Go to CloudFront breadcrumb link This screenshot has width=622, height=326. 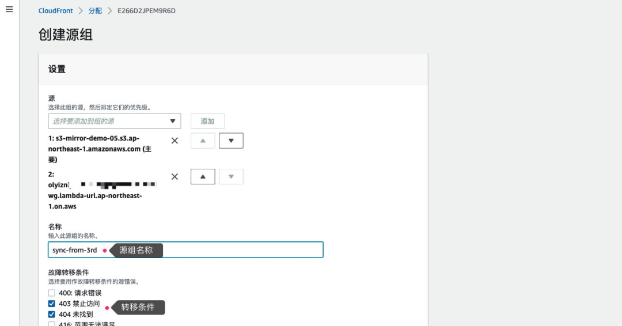click(56, 11)
